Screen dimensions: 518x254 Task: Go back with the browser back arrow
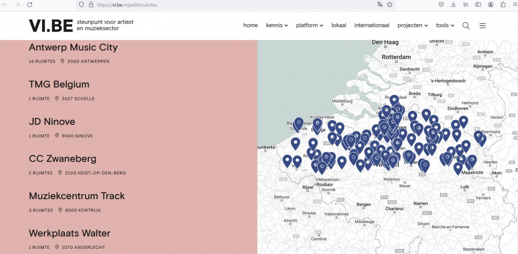pyautogui.click(x=6, y=4)
